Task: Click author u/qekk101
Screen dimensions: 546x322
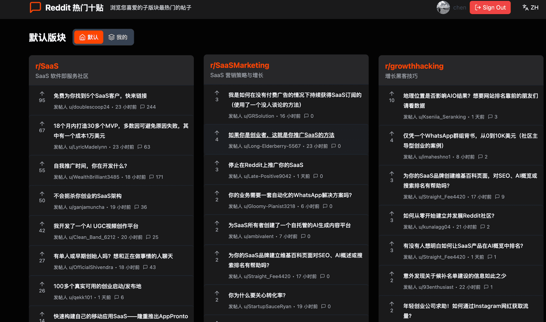Action: point(81,297)
